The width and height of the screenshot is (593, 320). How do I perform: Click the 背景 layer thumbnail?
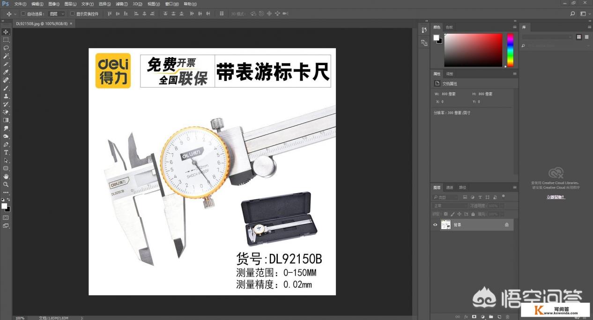446,225
